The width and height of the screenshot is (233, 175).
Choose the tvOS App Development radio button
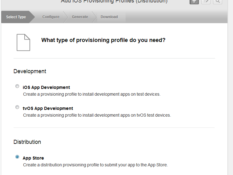pyautogui.click(x=17, y=107)
